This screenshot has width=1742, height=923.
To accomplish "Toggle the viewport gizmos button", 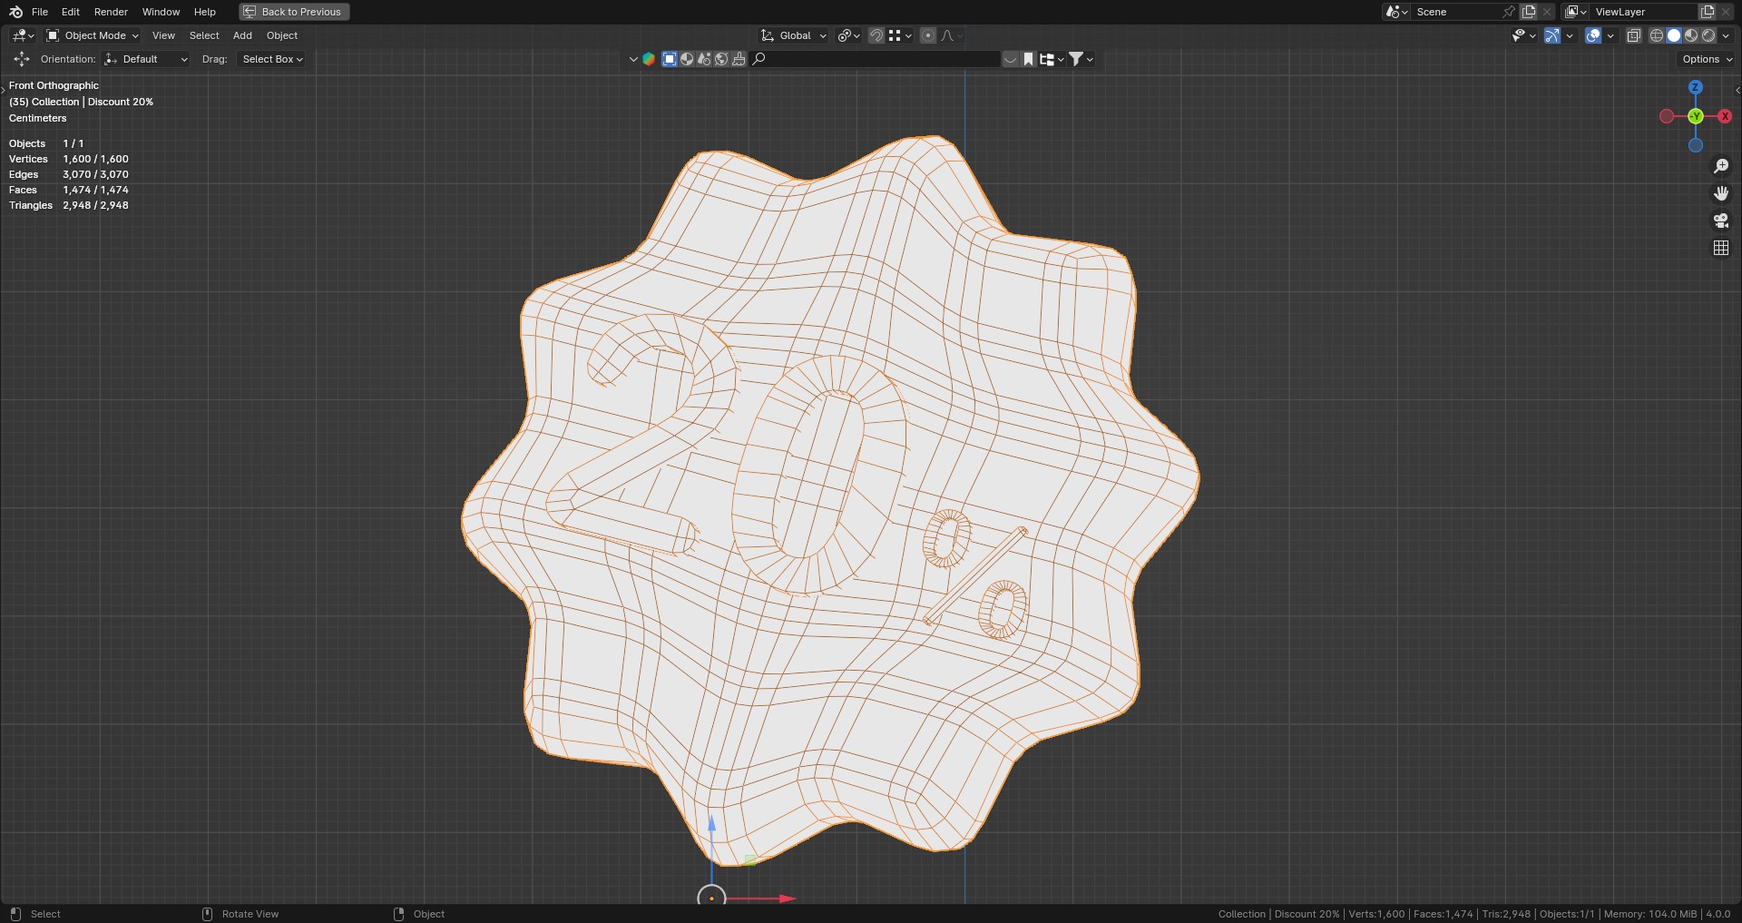I will pos(1552,35).
